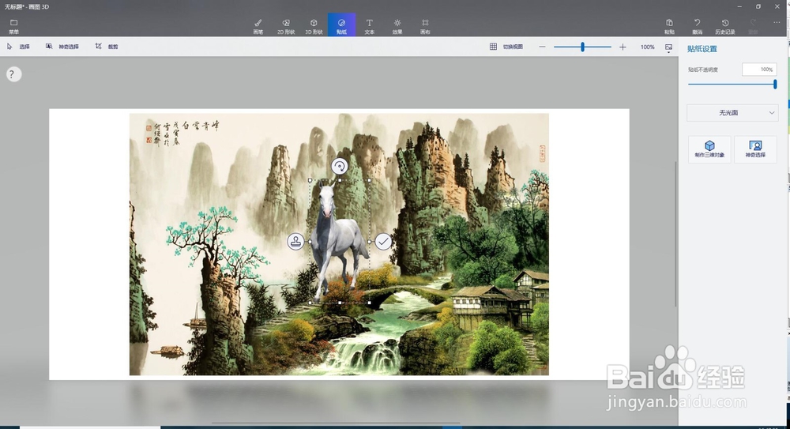
Task: Click the 贴纸设置 panel heading
Action: point(702,49)
